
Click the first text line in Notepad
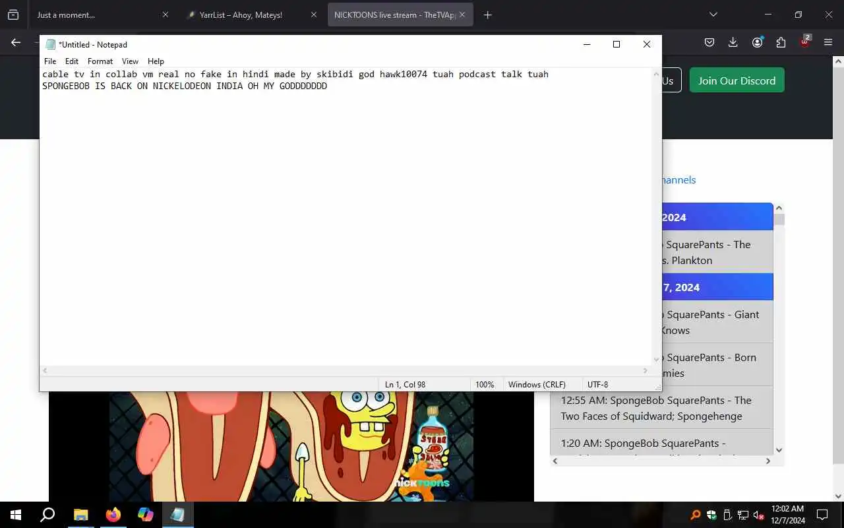click(295, 75)
